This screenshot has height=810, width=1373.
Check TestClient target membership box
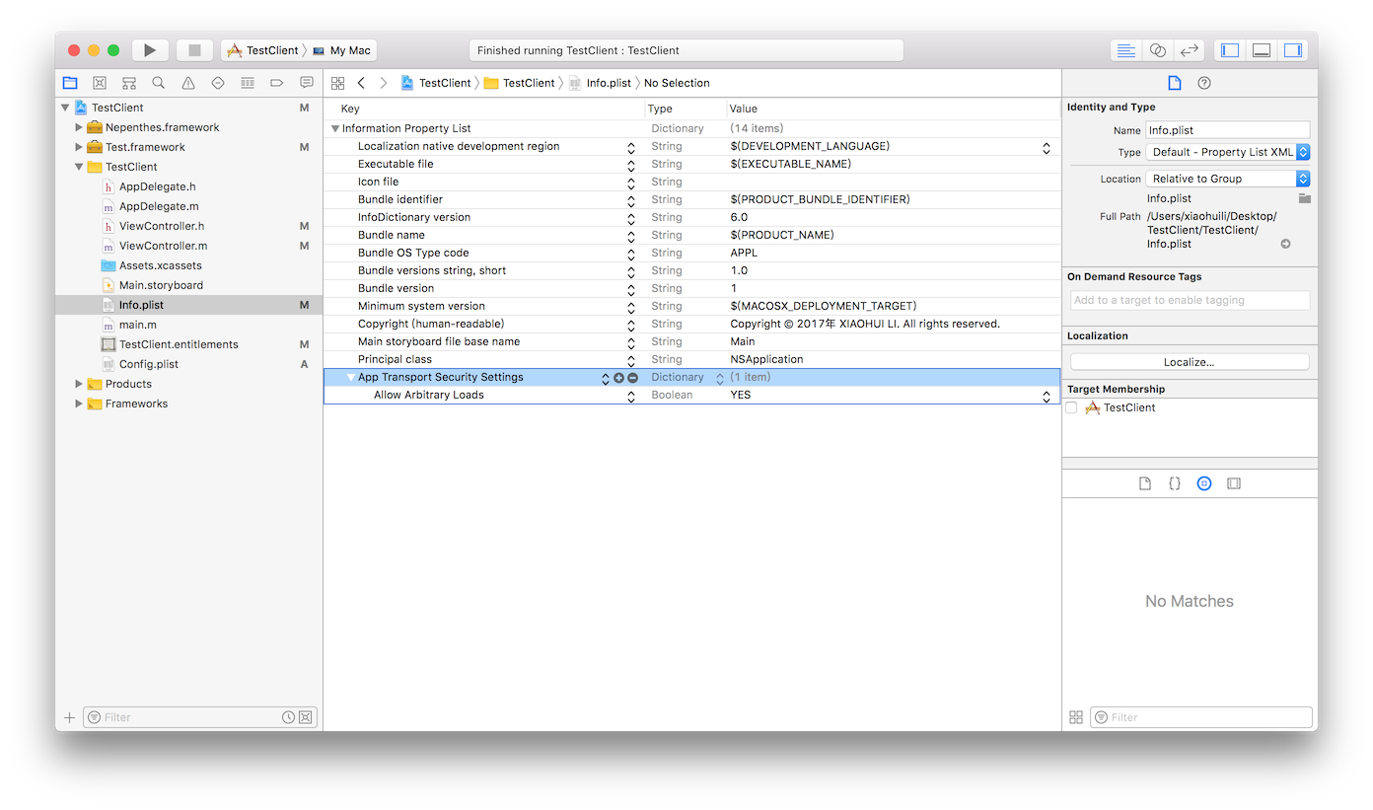[x=1072, y=407]
